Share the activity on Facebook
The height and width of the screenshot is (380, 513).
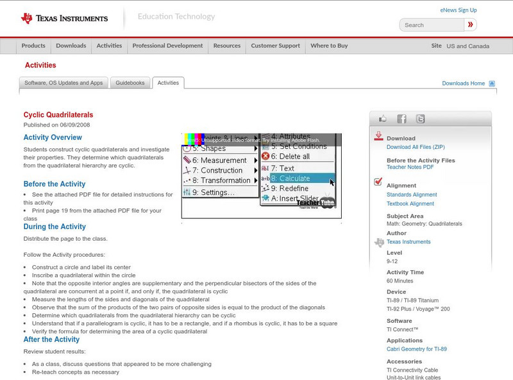click(402, 119)
